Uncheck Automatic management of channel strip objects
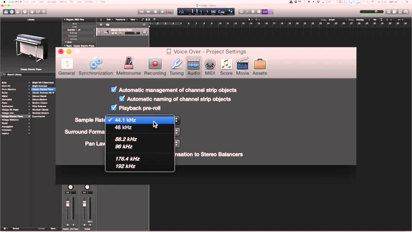412x232 pixels. (114, 90)
